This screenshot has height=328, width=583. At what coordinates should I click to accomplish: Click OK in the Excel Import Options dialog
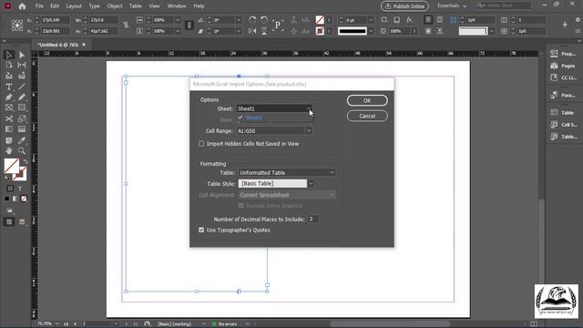point(367,100)
